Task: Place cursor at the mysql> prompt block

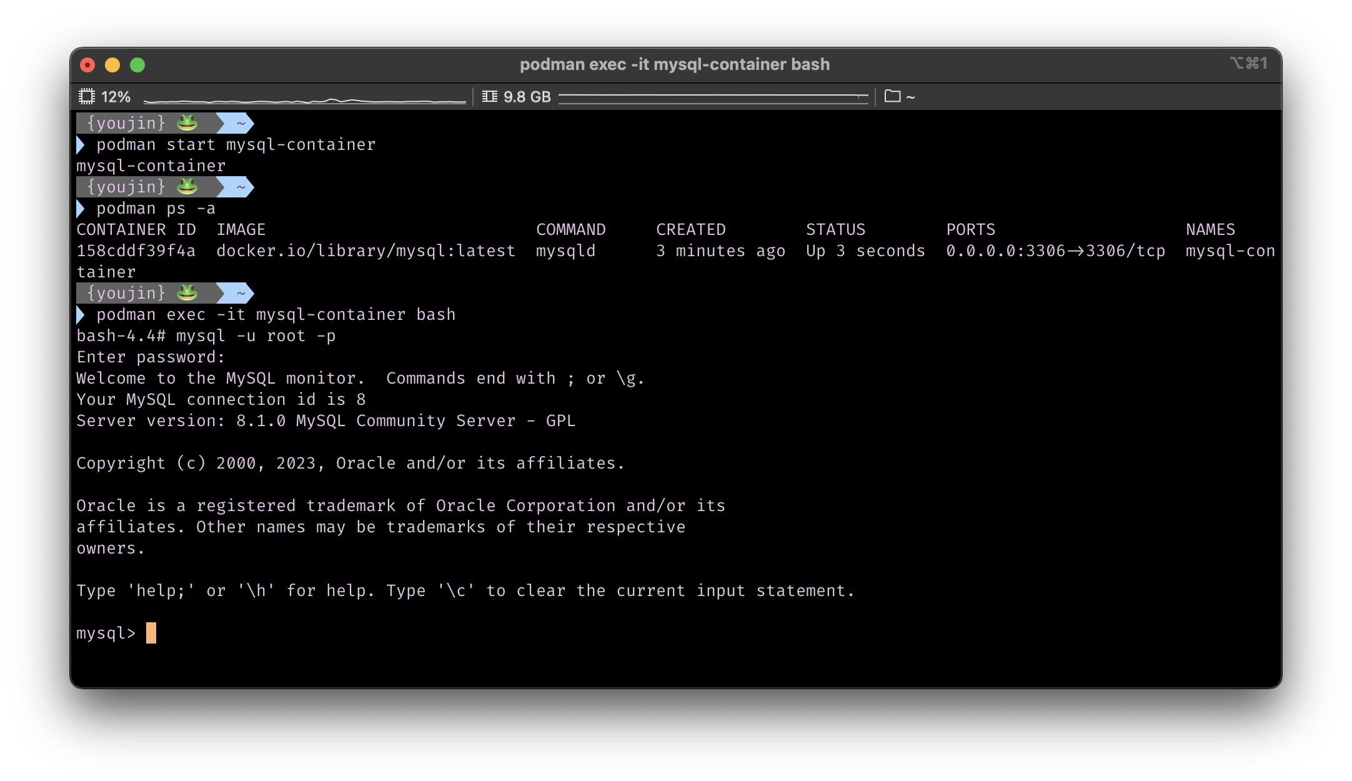Action: (151, 633)
